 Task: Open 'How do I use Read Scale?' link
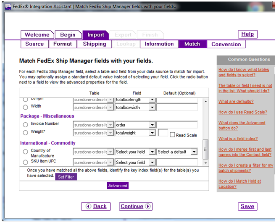tap(243, 112)
